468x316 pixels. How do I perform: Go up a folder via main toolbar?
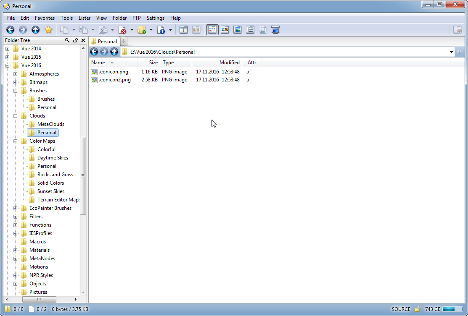pos(35,30)
